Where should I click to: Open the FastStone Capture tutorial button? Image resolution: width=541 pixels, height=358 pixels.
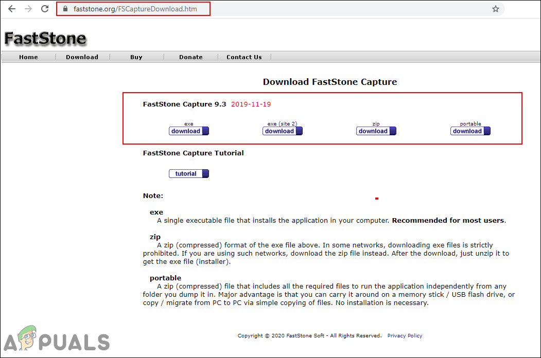click(189, 173)
